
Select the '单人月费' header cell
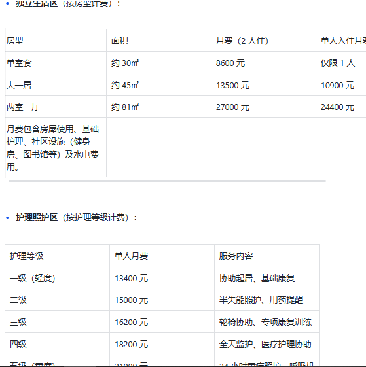pyautogui.click(x=162, y=255)
